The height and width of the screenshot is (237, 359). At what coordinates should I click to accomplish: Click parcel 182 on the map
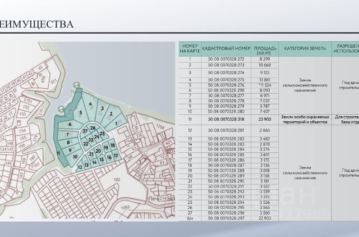tap(117, 180)
